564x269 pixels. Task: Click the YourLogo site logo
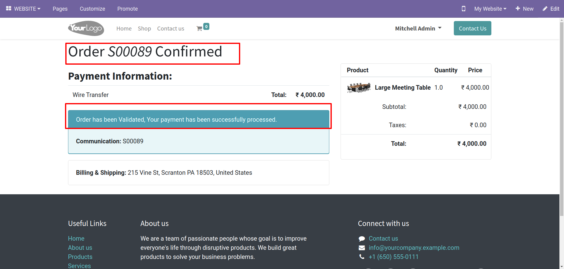coord(86,28)
